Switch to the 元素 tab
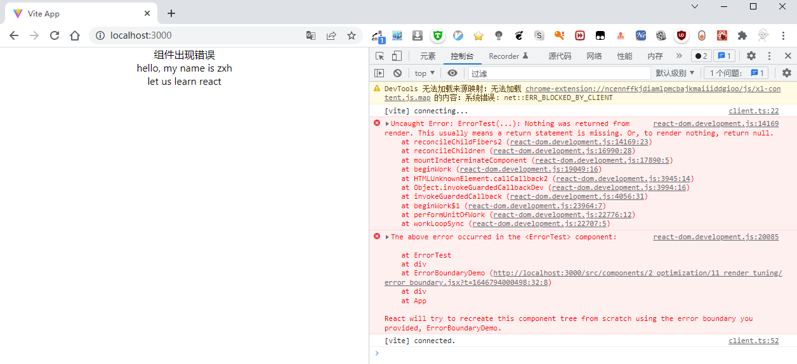 point(428,56)
